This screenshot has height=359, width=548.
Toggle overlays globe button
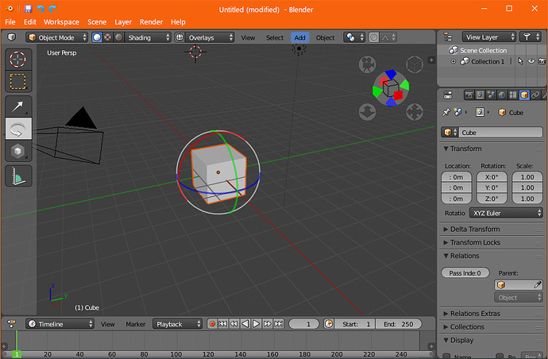coord(179,37)
